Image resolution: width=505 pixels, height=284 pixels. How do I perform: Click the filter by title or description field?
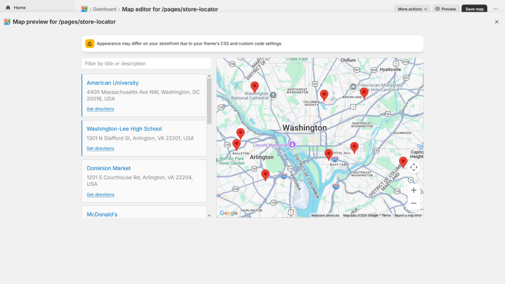(x=146, y=63)
